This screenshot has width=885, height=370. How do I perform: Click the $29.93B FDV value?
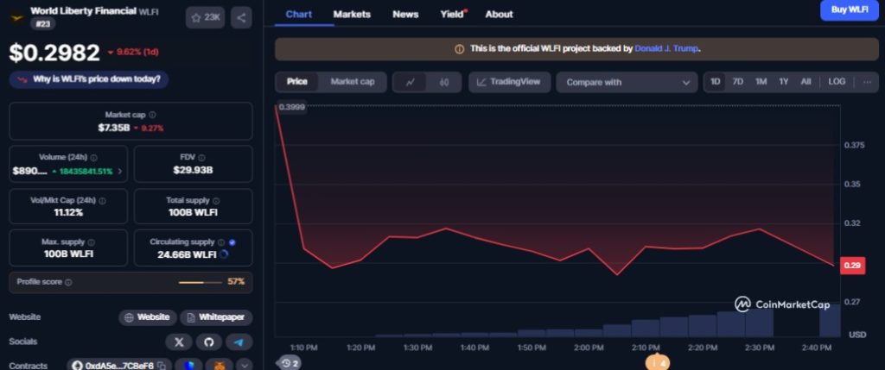pos(193,170)
